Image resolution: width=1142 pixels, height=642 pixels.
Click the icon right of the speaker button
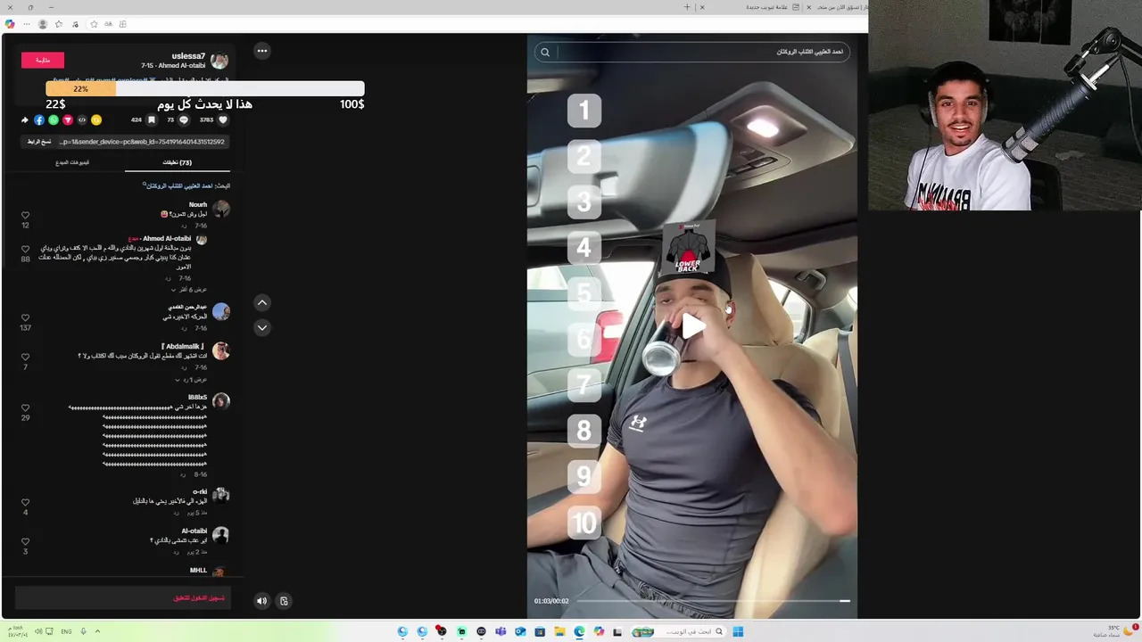point(284,601)
